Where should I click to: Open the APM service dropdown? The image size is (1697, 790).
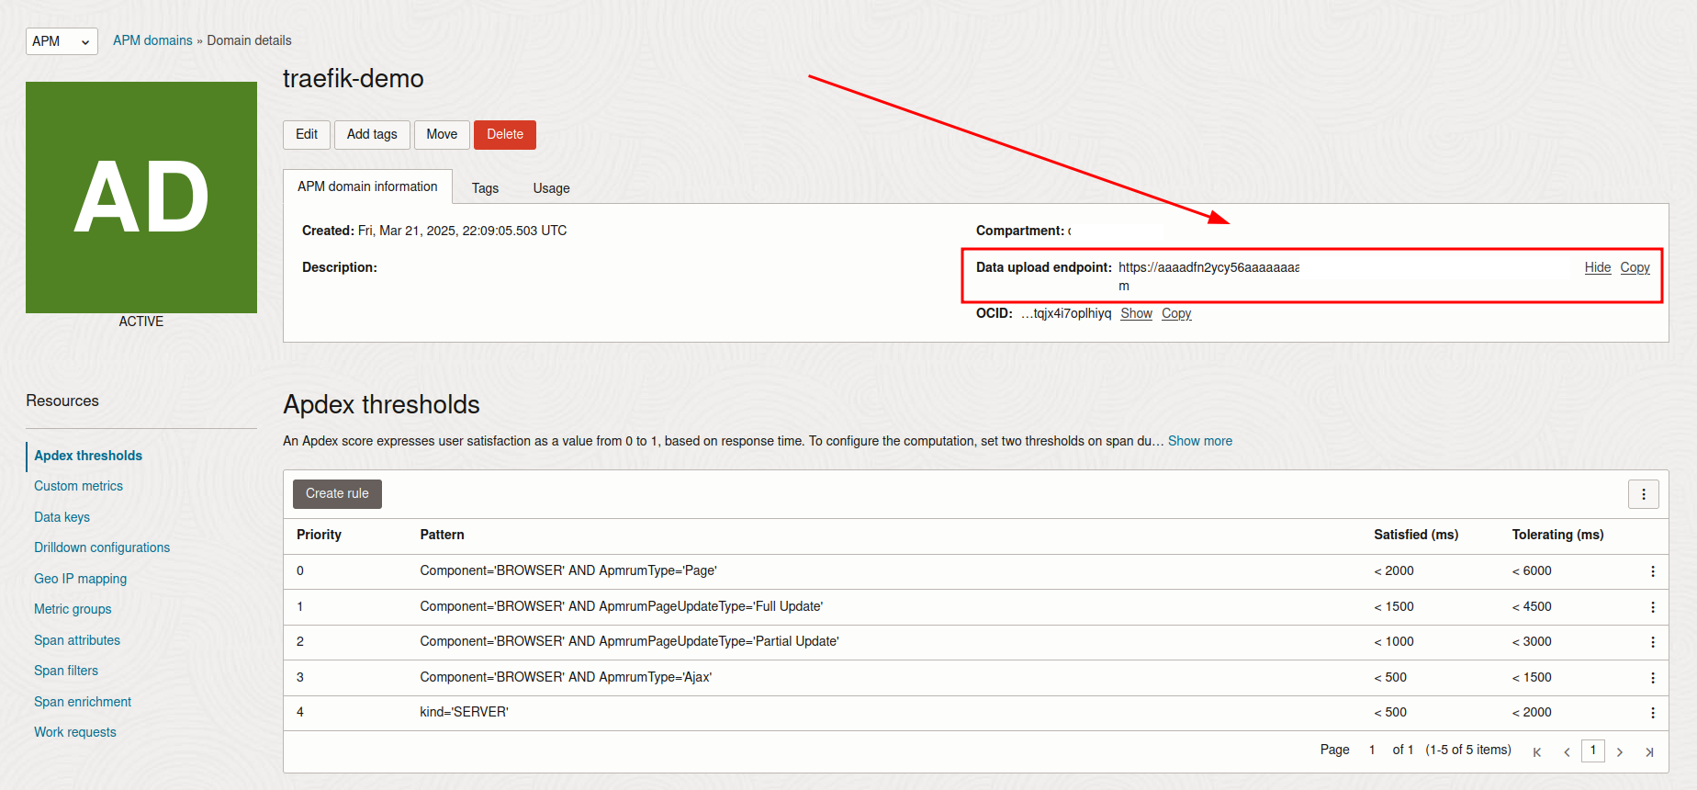[x=62, y=41]
